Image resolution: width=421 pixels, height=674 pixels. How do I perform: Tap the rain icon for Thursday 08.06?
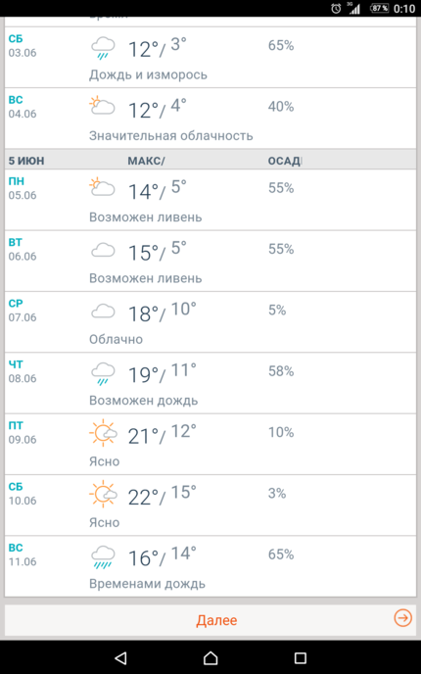(103, 373)
